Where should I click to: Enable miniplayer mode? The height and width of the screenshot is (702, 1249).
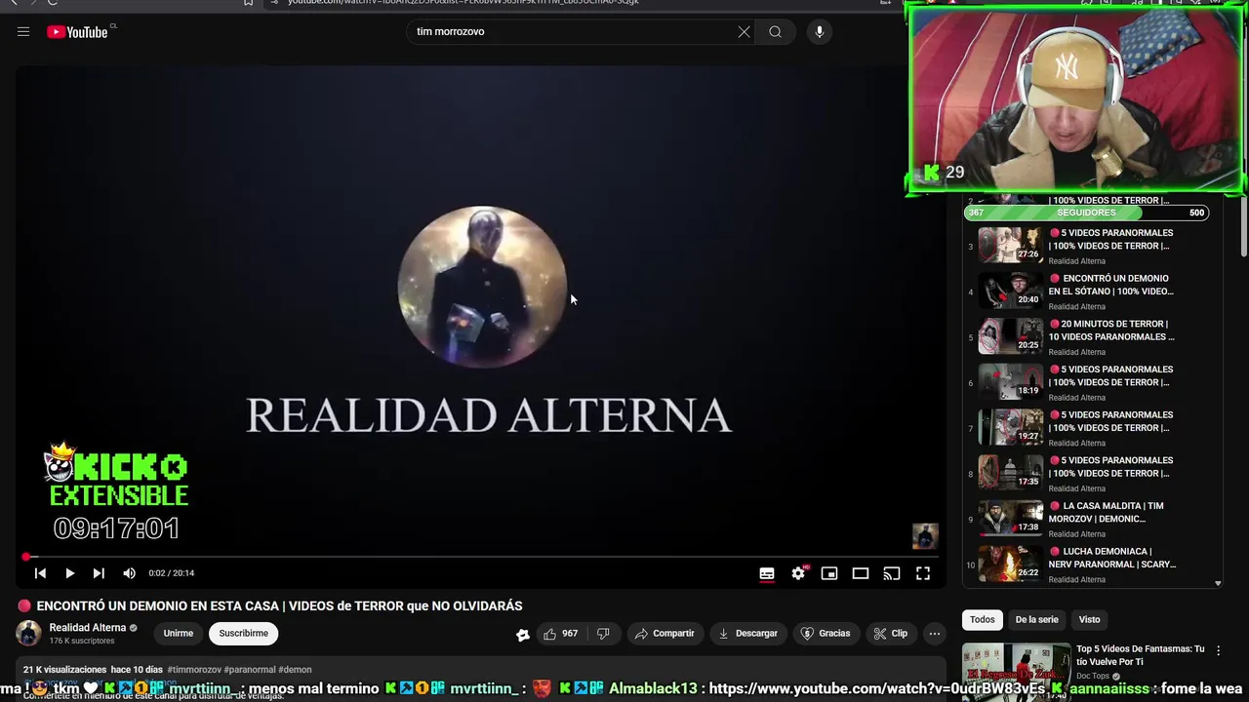click(829, 573)
